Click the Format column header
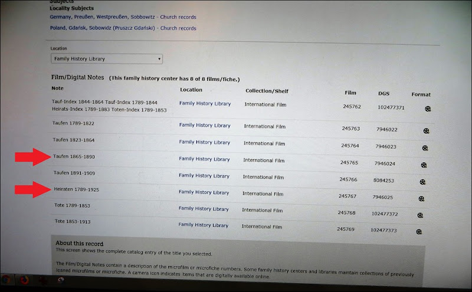The image size is (472, 292). click(x=421, y=94)
